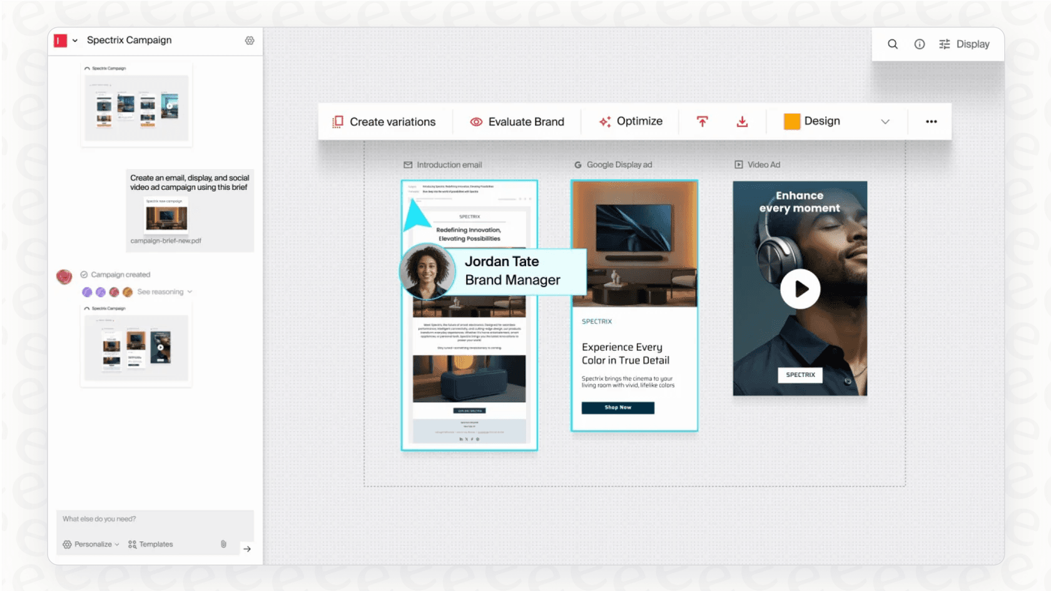Expand the See reasoning section
The width and height of the screenshot is (1051, 591).
[x=161, y=291]
